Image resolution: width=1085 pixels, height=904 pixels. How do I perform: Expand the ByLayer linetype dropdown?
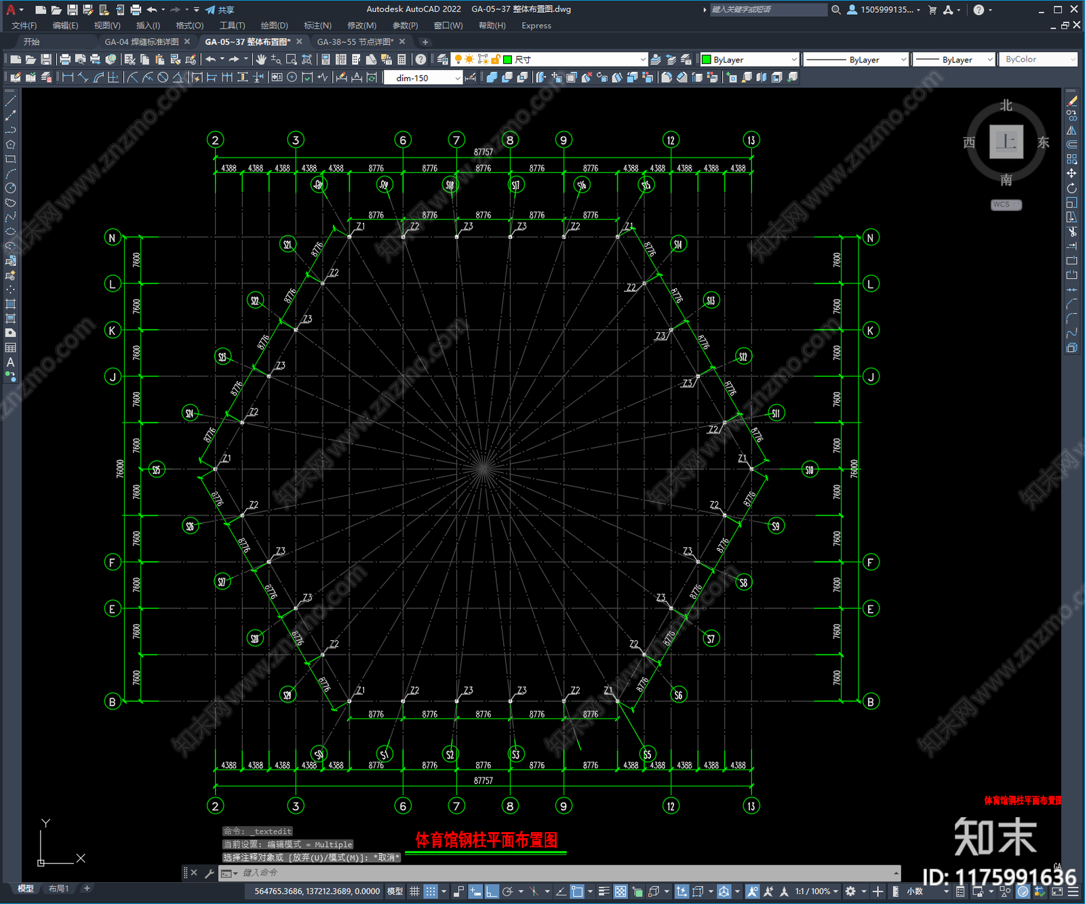pos(855,60)
